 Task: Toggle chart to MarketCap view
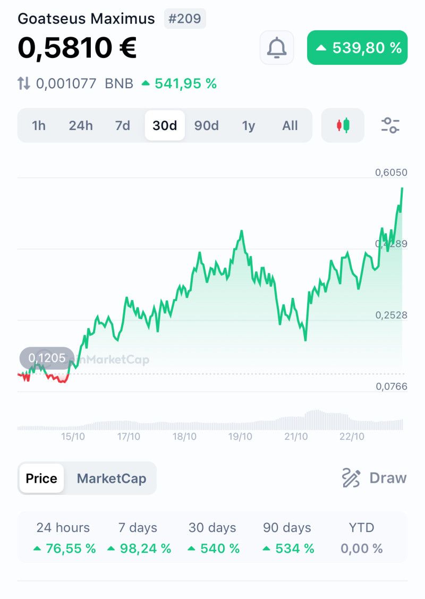[x=111, y=478]
